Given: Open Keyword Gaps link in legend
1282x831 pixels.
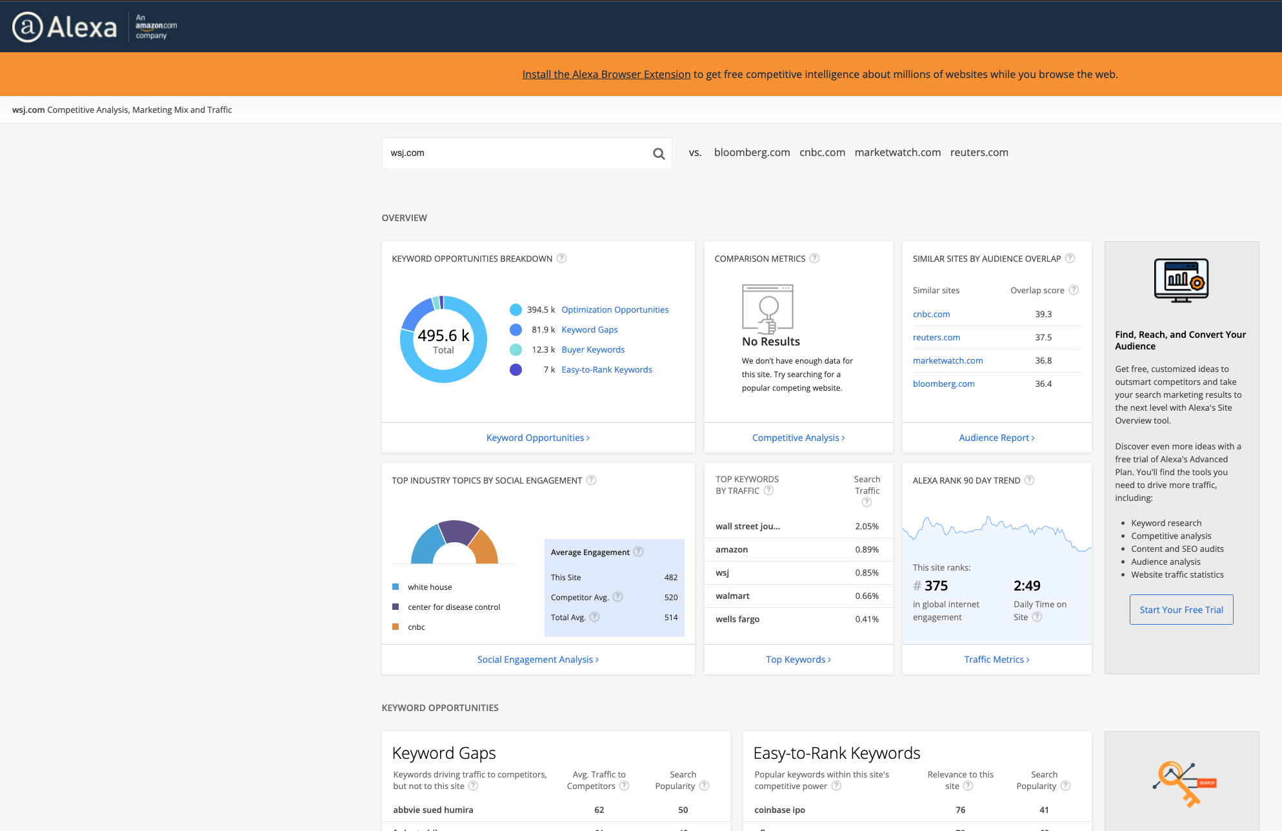Looking at the screenshot, I should pyautogui.click(x=590, y=330).
